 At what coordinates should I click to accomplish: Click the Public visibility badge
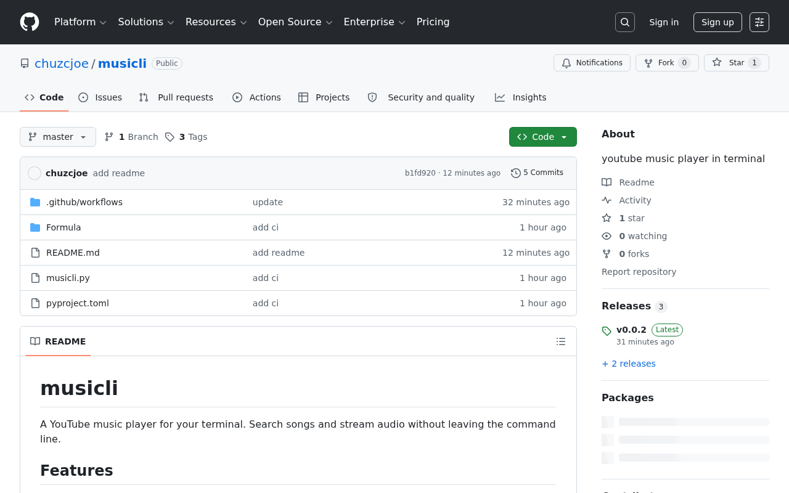pos(167,63)
